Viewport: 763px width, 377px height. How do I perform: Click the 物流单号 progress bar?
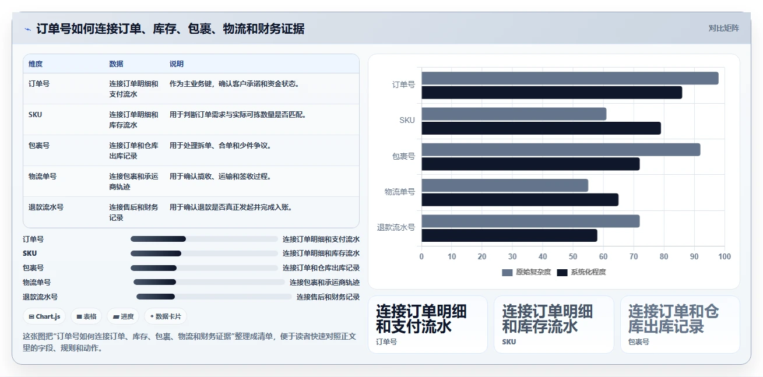pyautogui.click(x=209, y=282)
